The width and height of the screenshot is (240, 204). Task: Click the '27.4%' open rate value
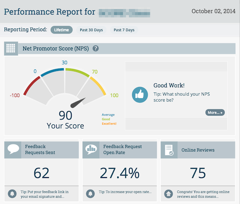pyautogui.click(x=120, y=173)
